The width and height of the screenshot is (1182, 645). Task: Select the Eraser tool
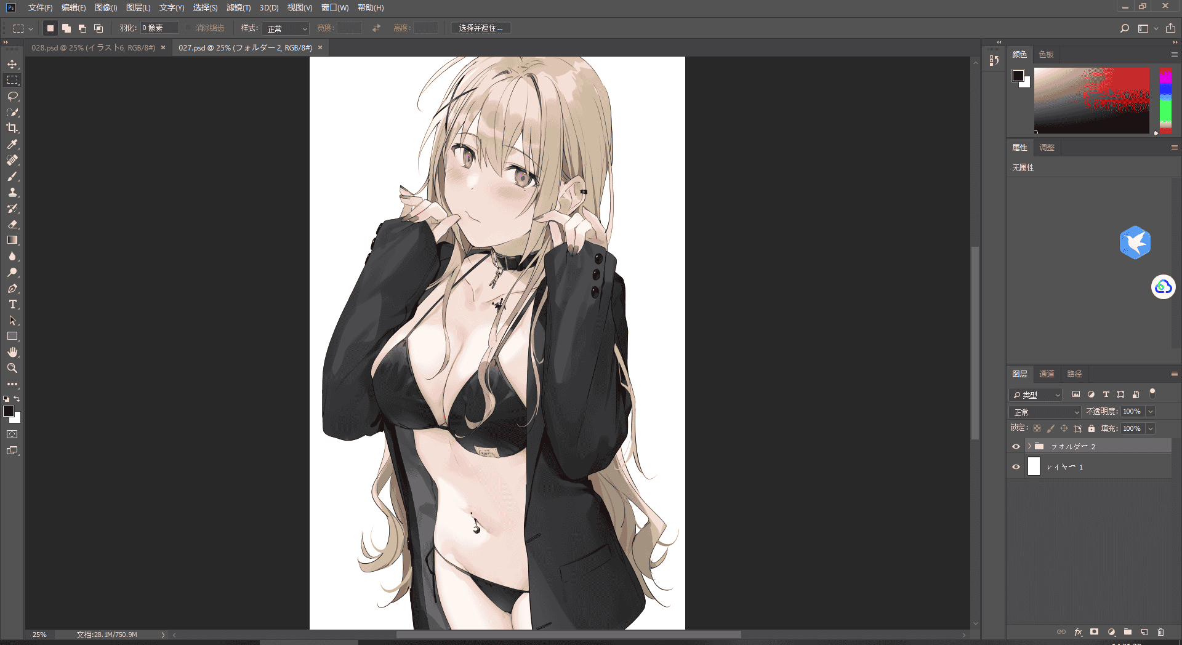(x=12, y=224)
